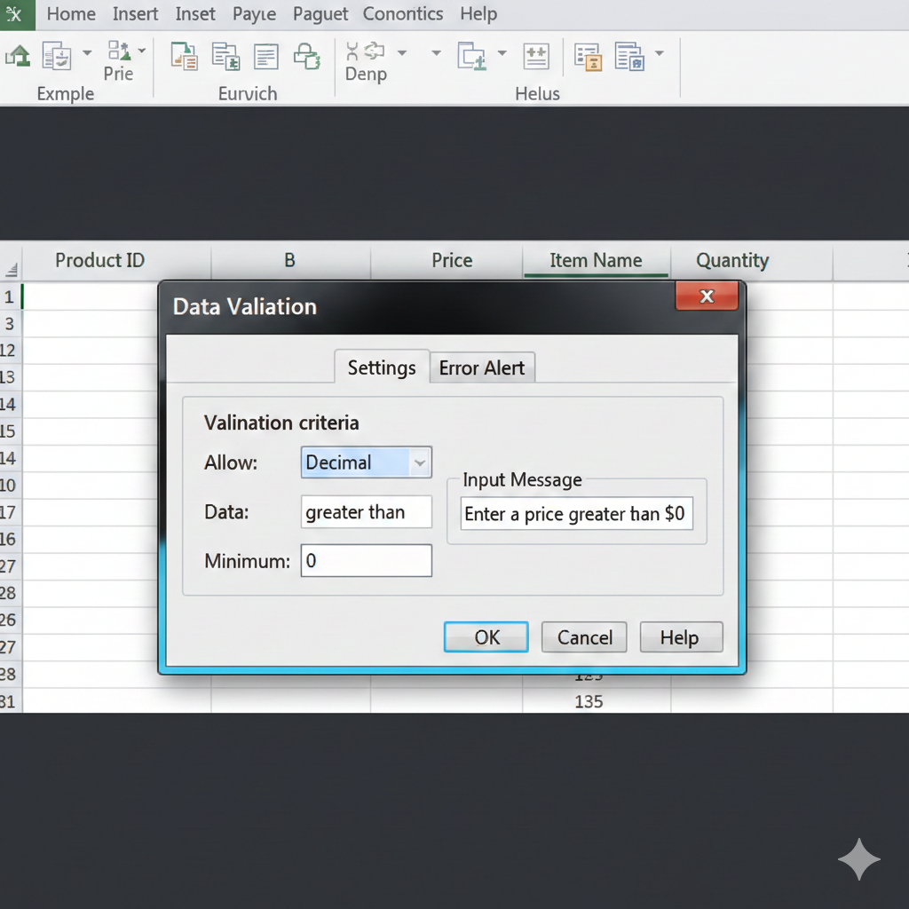Open the Conontics ribbon menu
Image resolution: width=909 pixels, height=909 pixels.
[x=403, y=14]
